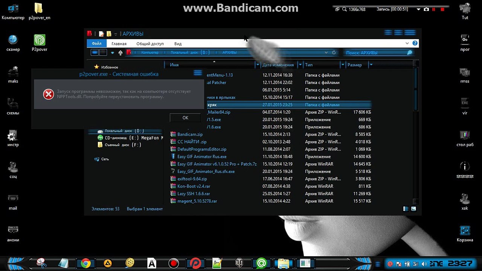Image resolution: width=482 pixels, height=271 pixels.
Task: Open Bandicam recorder in the taskbar
Action: (x=174, y=263)
